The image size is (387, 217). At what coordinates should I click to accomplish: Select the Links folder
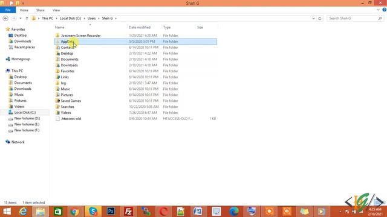[x=65, y=77]
